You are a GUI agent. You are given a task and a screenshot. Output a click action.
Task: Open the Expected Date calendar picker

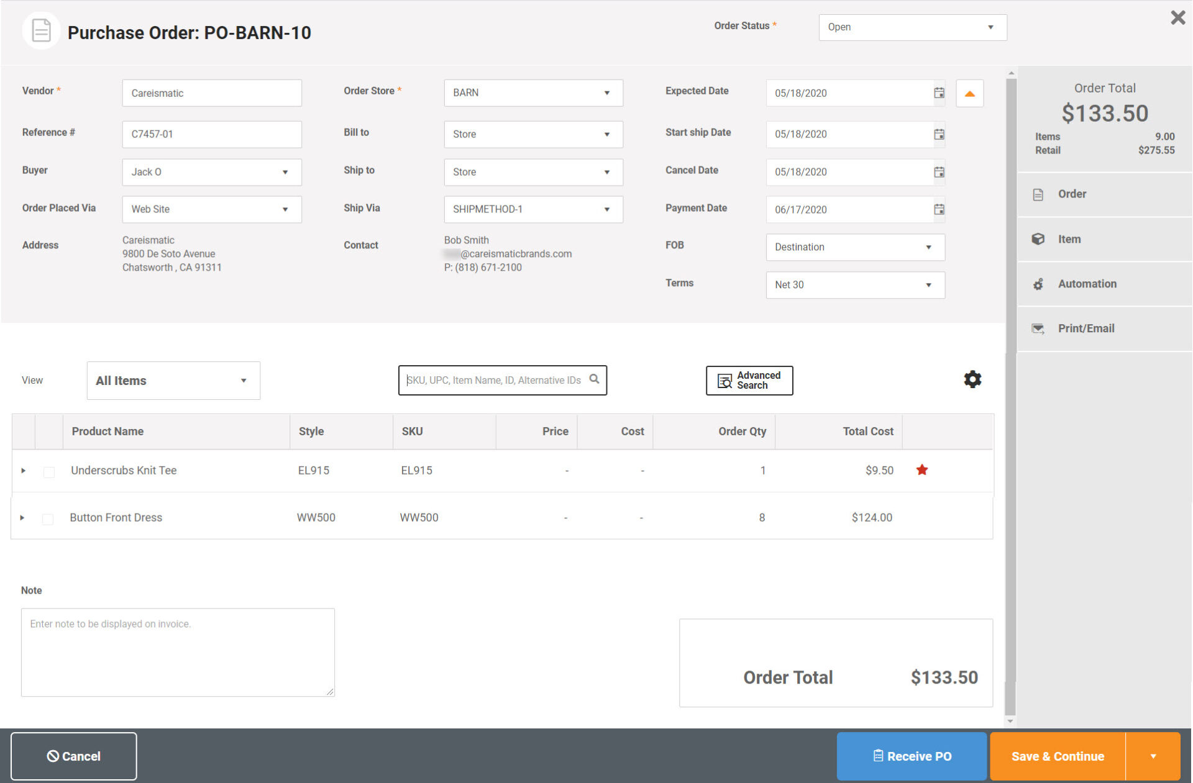[x=939, y=93]
